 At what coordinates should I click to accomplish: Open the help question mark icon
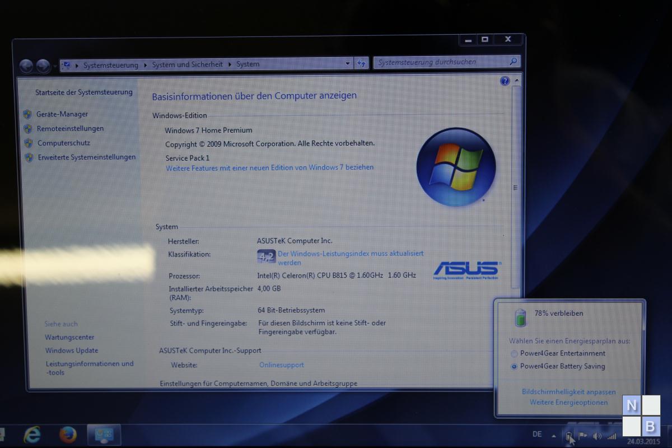(505, 81)
